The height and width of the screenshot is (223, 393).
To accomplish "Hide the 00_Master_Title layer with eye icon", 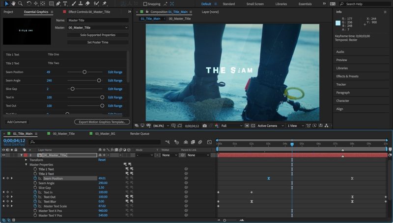I will click(x=4, y=155).
